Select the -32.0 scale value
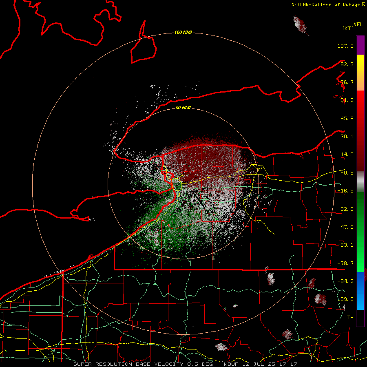367x367 pixels. tap(345, 209)
